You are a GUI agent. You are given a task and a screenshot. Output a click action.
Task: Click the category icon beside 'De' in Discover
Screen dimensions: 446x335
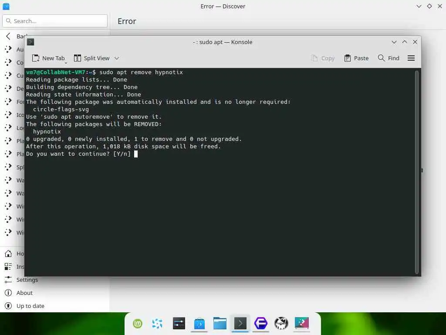[x=8, y=89]
